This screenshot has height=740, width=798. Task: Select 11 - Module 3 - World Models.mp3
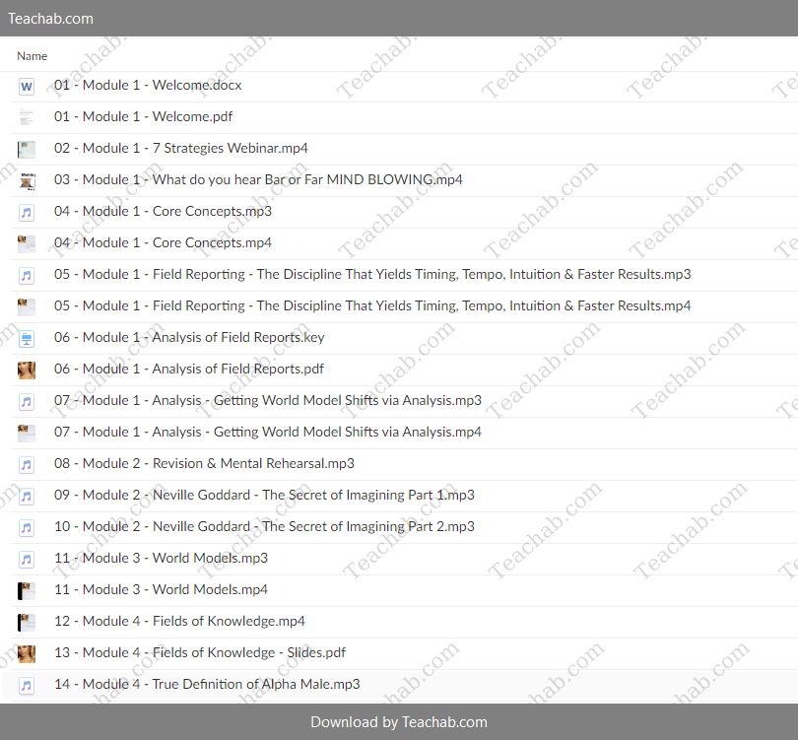coord(161,559)
